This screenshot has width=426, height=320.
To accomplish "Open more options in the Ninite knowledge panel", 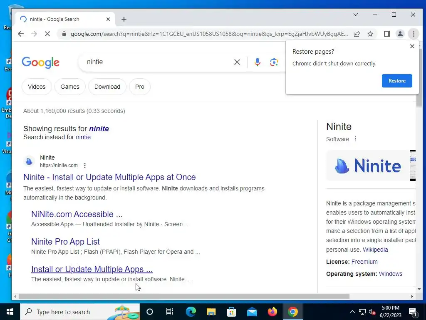I will pos(355,139).
